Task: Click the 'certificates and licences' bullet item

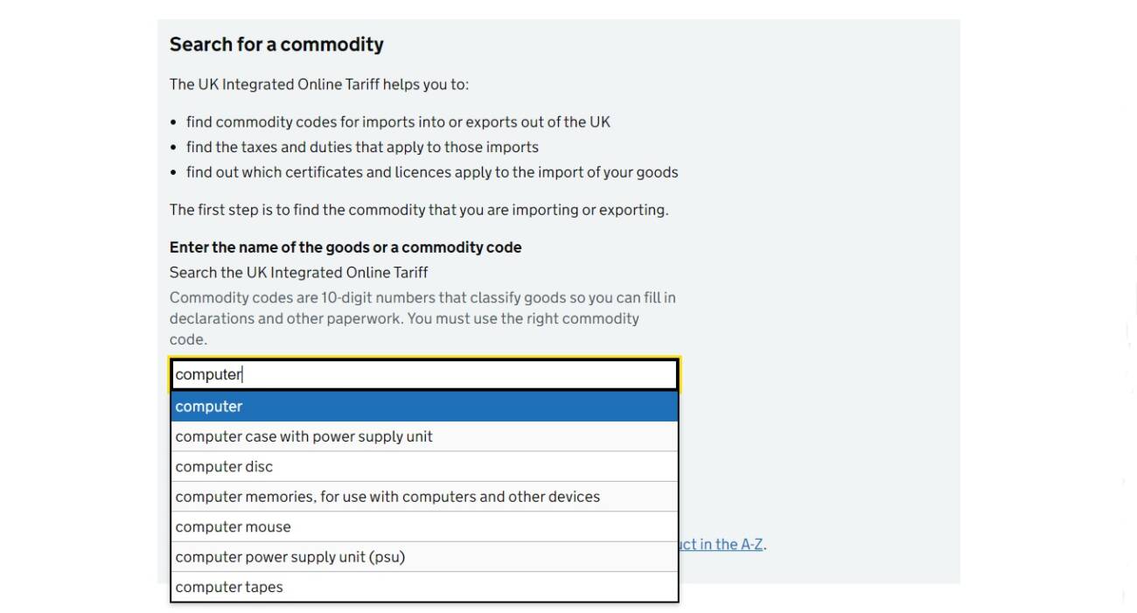Action: [432, 172]
